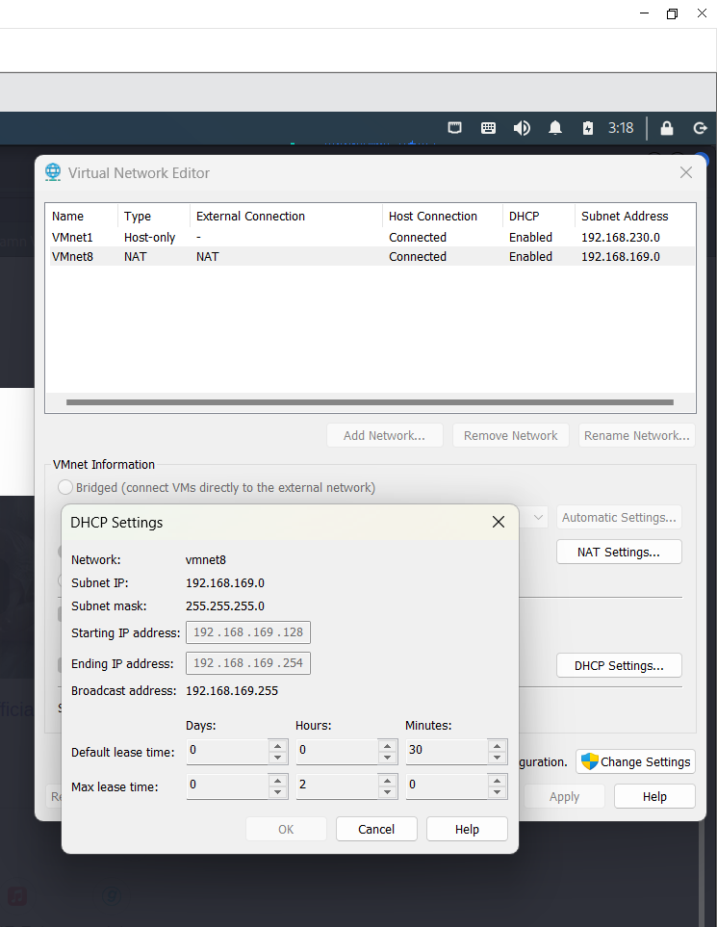This screenshot has height=927, width=717.
Task: Decrease Default lease time Minutes value
Action: [498, 758]
